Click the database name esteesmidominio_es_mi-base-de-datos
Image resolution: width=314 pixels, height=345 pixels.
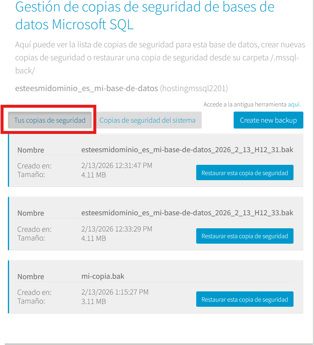click(86, 88)
